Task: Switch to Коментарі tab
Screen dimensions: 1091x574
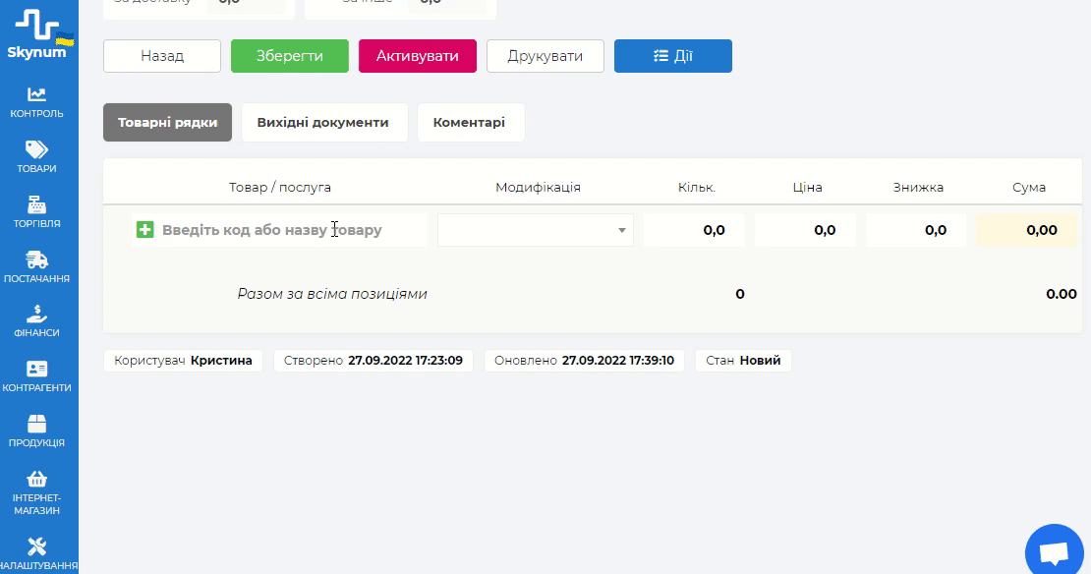Action: point(470,123)
